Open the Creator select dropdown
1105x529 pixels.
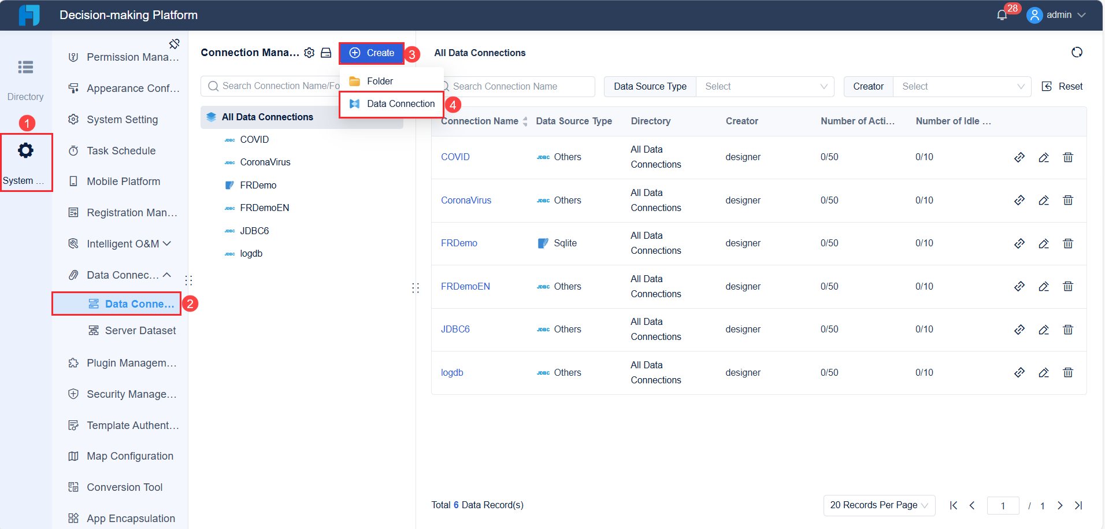click(x=962, y=87)
